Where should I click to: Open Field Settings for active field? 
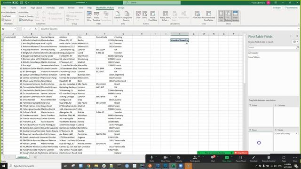(26, 20)
